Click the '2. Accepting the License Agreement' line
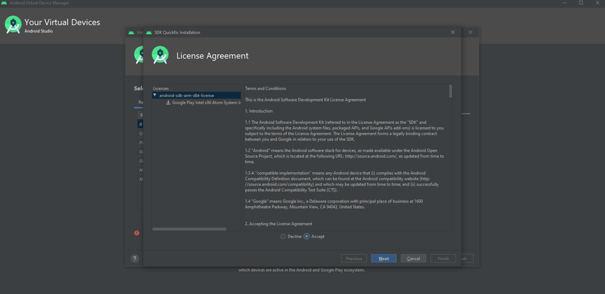This screenshot has width=605, height=294. (x=279, y=223)
